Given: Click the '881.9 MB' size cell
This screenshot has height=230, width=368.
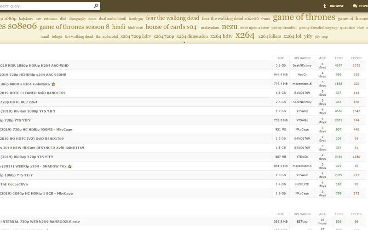Looking at the screenshot, I should click(281, 166).
